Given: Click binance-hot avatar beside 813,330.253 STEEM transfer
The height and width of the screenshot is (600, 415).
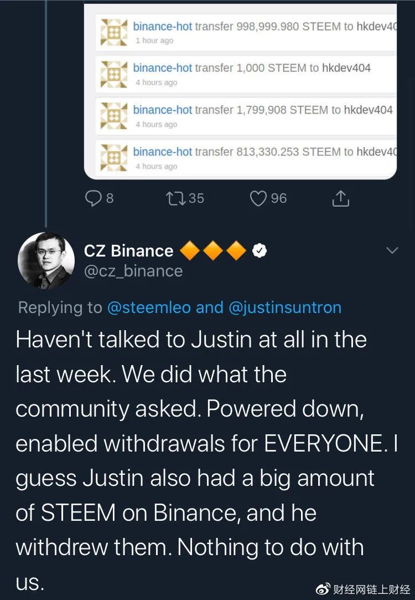Looking at the screenshot, I should click(x=113, y=158).
